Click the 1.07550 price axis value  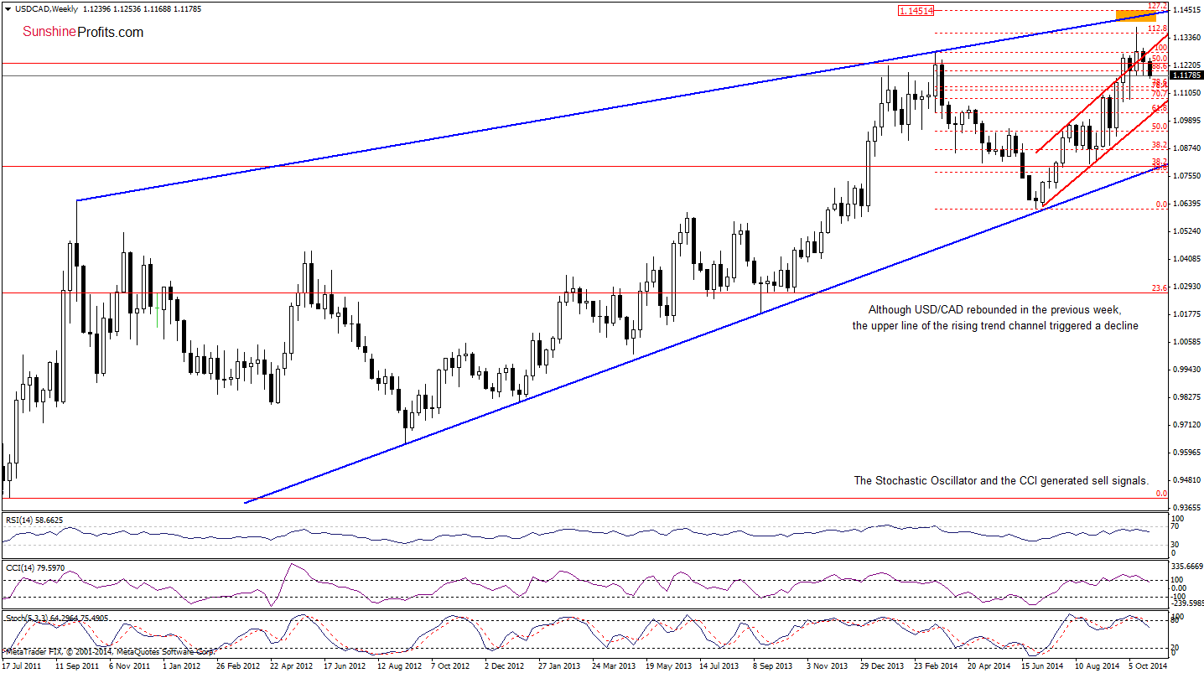point(1188,176)
